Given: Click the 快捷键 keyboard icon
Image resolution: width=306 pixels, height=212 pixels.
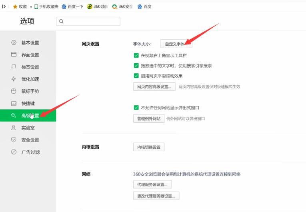Looking at the screenshot, I should point(14,103).
